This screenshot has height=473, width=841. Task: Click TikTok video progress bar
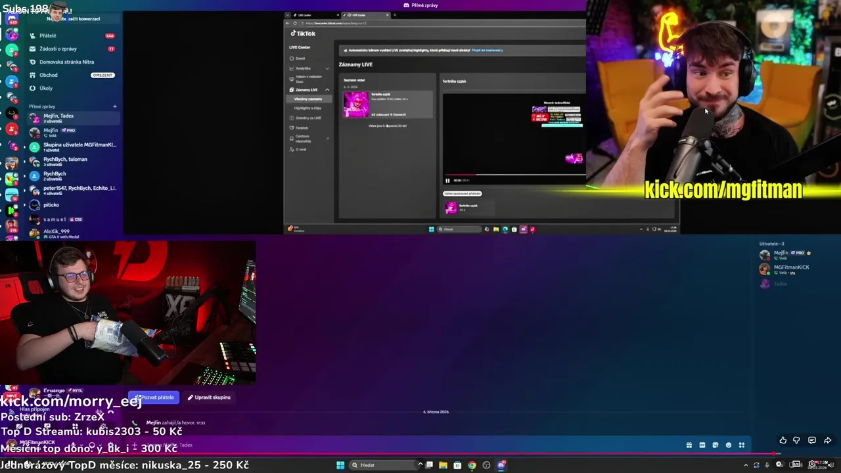pyautogui.click(x=512, y=176)
